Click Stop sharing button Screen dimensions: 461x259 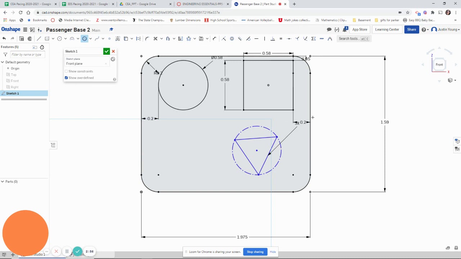tap(255, 252)
